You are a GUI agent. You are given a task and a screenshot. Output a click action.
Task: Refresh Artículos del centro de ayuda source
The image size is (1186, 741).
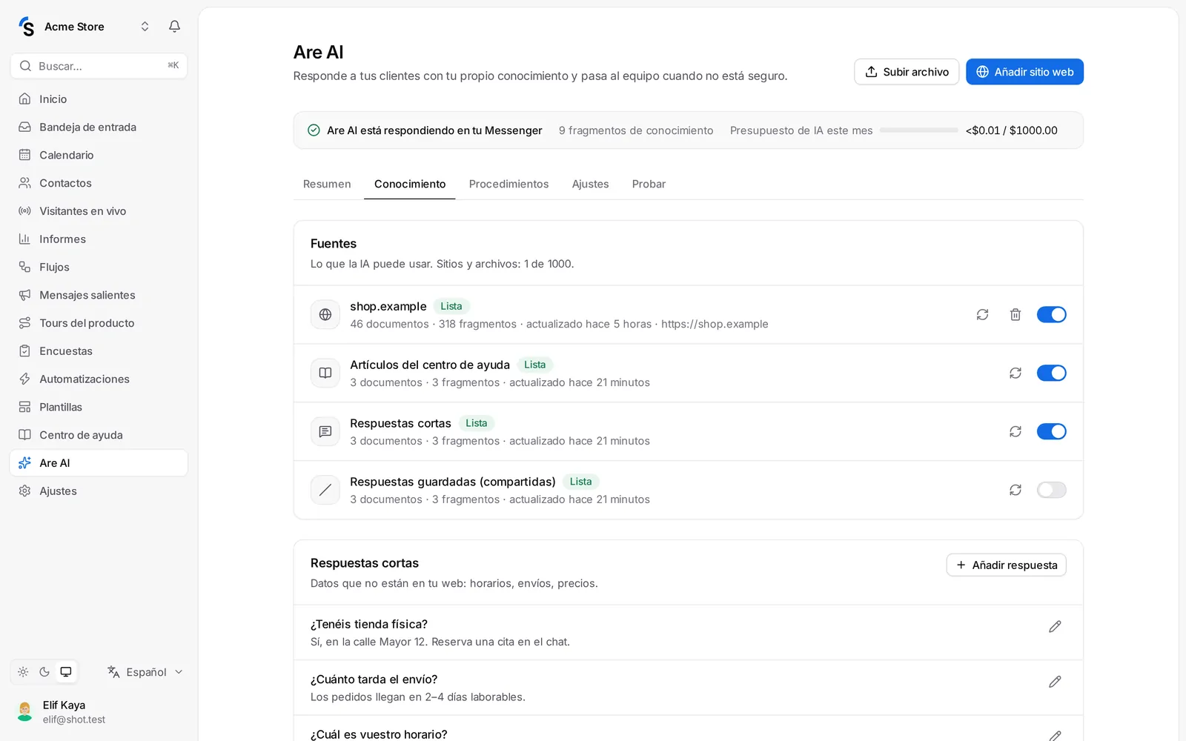[x=1016, y=373]
